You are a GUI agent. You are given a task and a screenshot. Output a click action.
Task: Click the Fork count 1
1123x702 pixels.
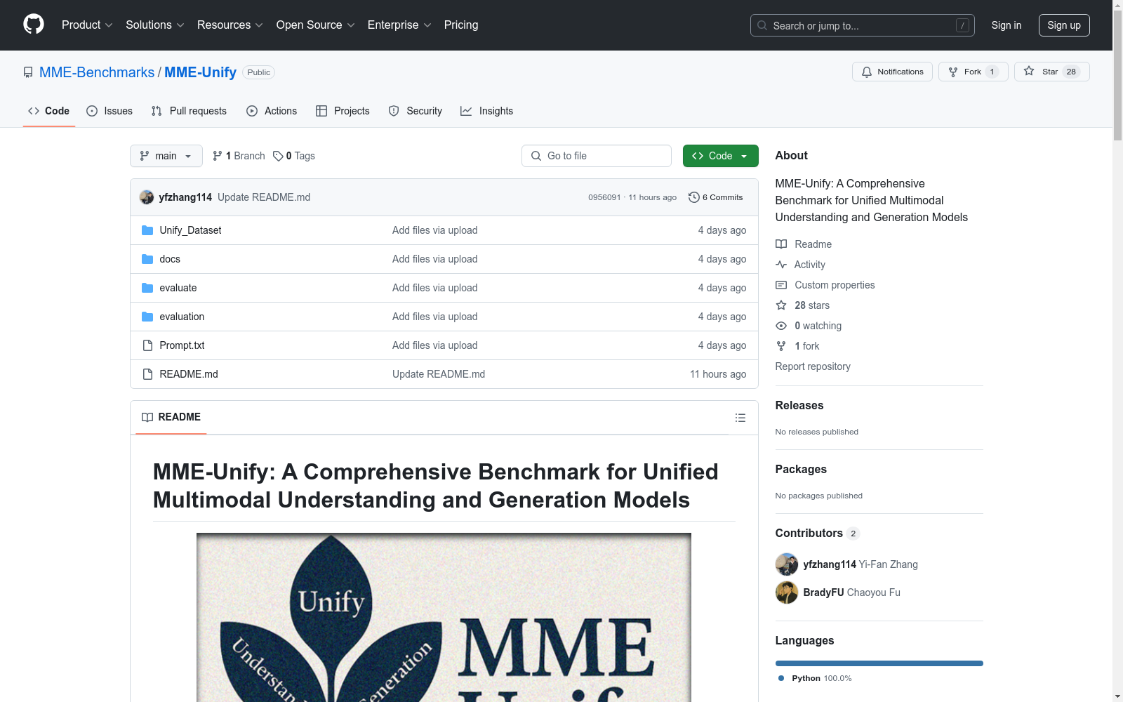(992, 72)
